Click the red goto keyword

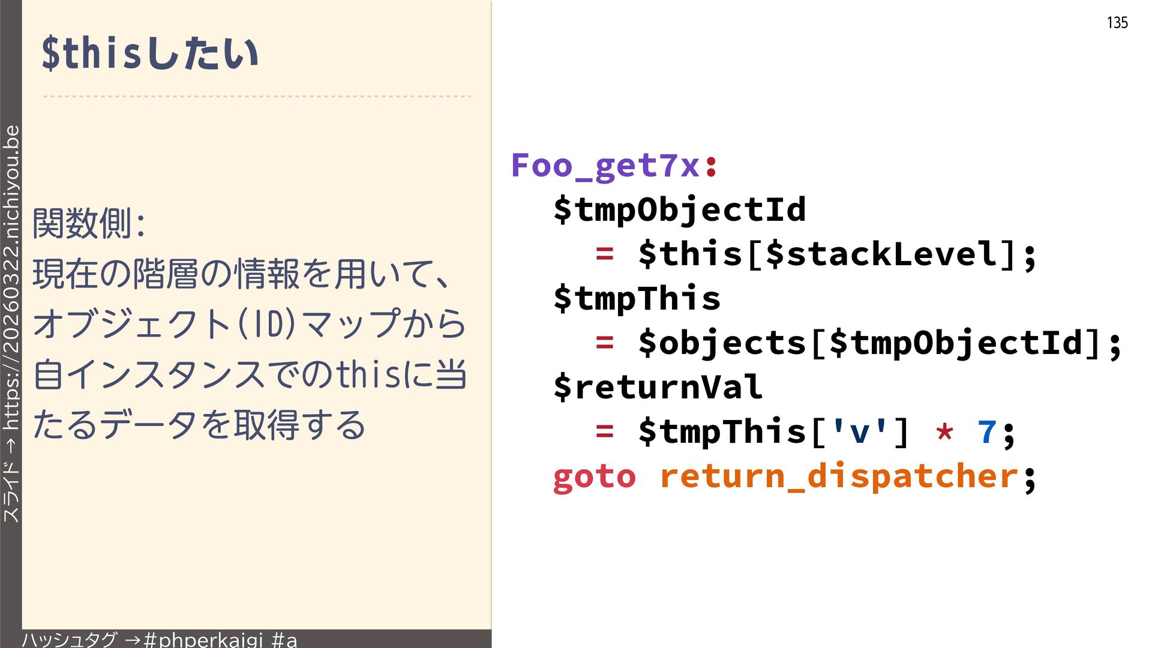594,476
